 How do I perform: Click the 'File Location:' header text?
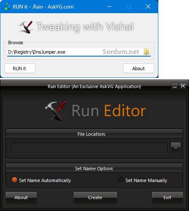(x=92, y=134)
